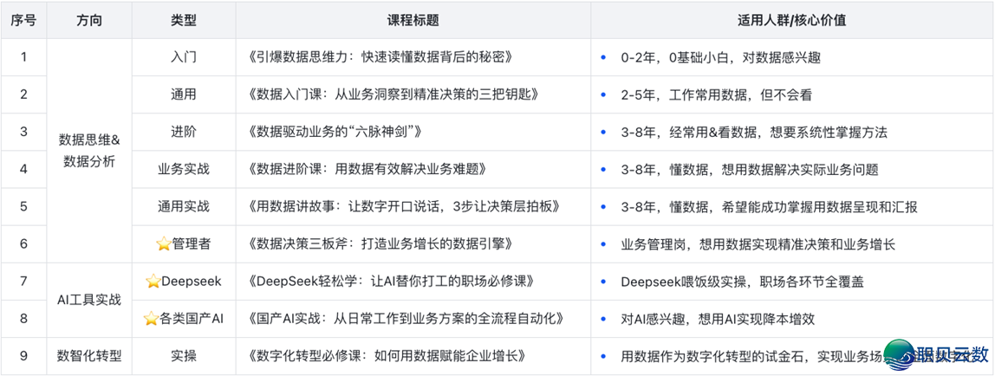Click sequence number 6 cell
The image size is (995, 376).
pos(24,244)
